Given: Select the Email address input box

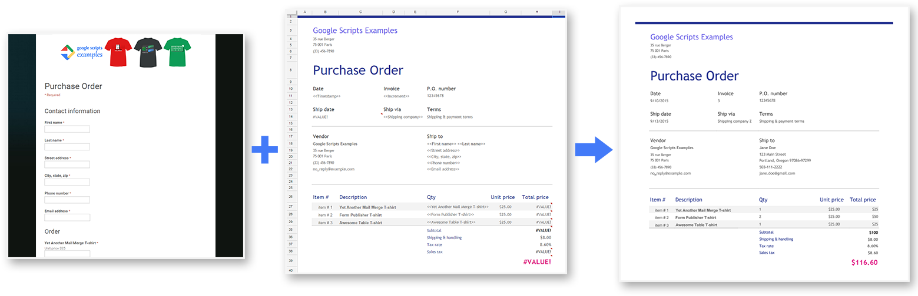Looking at the screenshot, I should tap(67, 217).
